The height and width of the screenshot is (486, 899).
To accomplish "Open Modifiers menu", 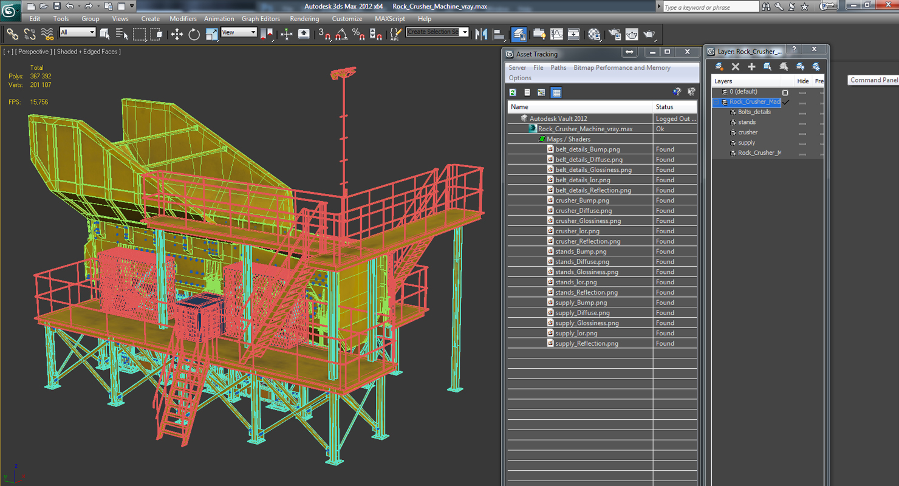I will (183, 19).
